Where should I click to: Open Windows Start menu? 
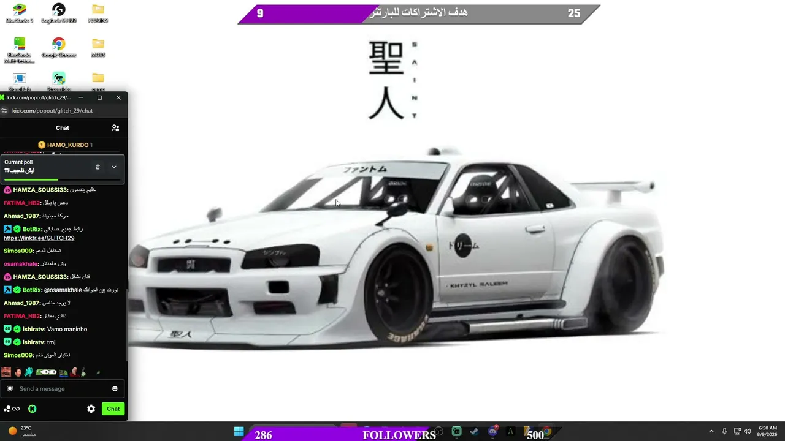click(x=239, y=432)
